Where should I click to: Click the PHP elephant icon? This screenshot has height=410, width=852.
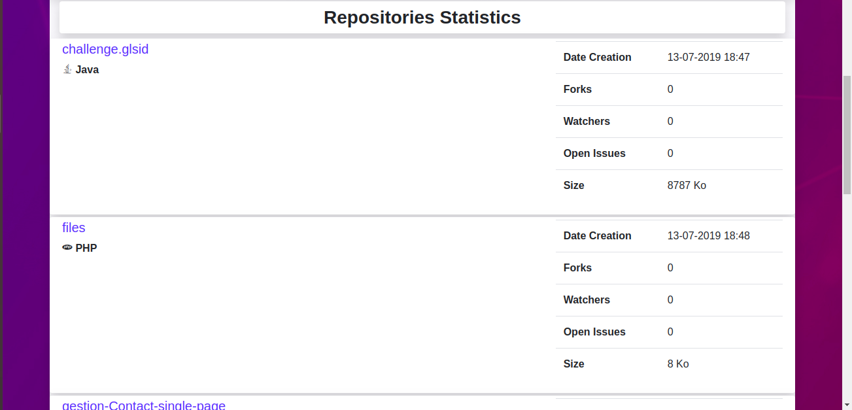click(x=67, y=247)
